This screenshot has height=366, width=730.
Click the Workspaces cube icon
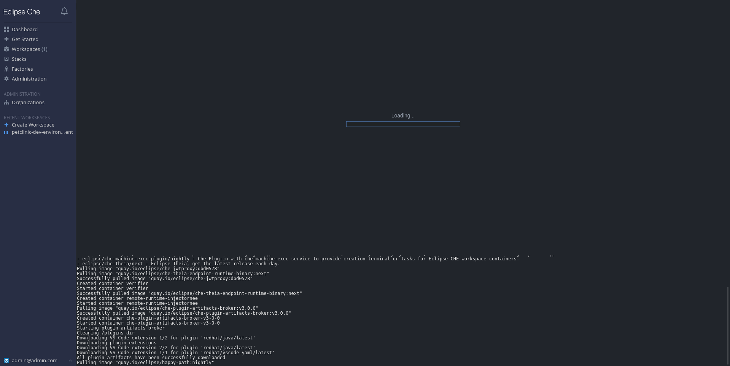pos(6,49)
